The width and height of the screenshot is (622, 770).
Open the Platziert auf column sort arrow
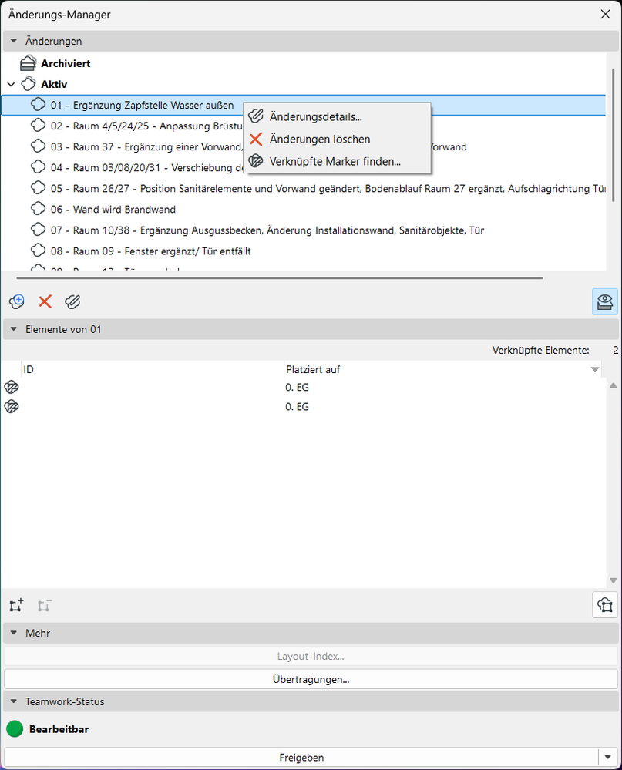coord(595,369)
